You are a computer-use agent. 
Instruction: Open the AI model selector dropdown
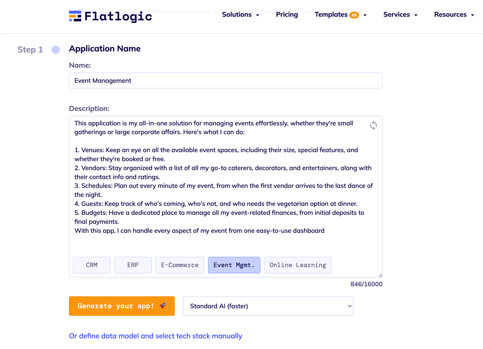[x=268, y=306]
